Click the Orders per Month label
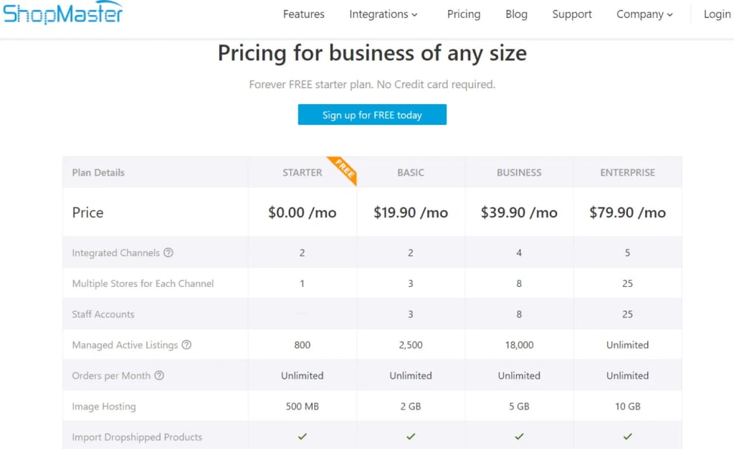The width and height of the screenshot is (734, 449). tap(111, 376)
